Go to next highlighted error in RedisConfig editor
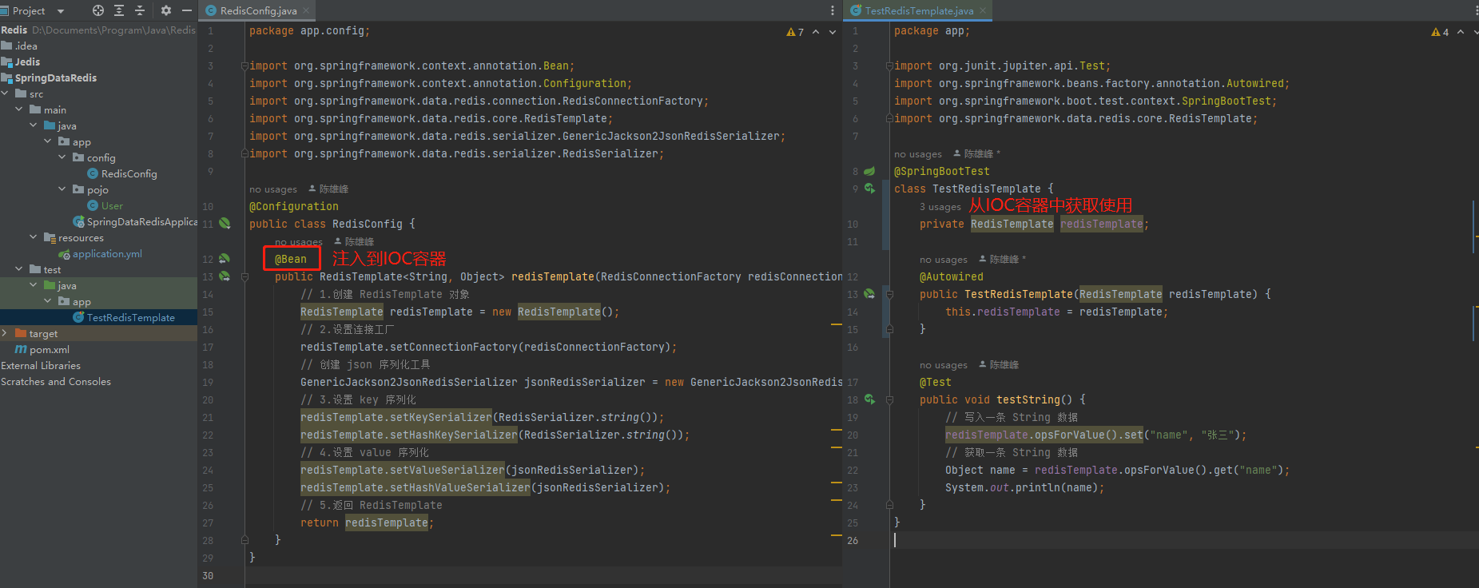The image size is (1479, 588). [x=833, y=32]
